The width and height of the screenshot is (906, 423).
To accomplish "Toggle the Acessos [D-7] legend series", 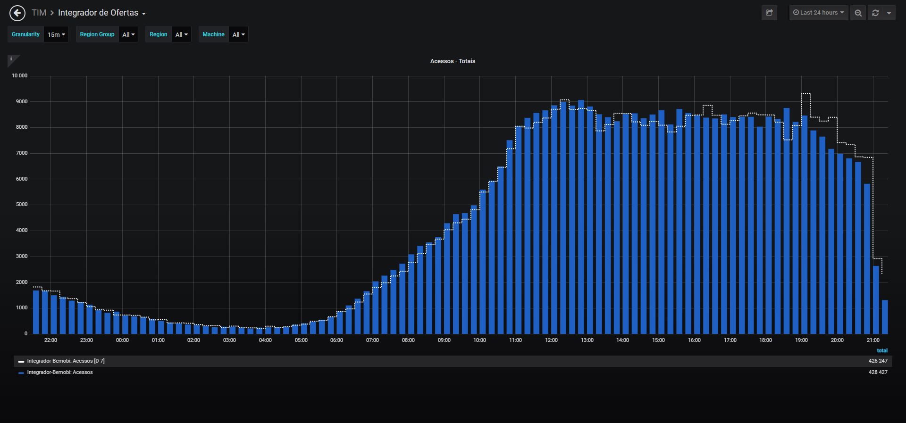I will click(x=66, y=361).
